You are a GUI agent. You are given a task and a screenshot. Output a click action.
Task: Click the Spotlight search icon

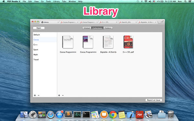pos(185,2)
